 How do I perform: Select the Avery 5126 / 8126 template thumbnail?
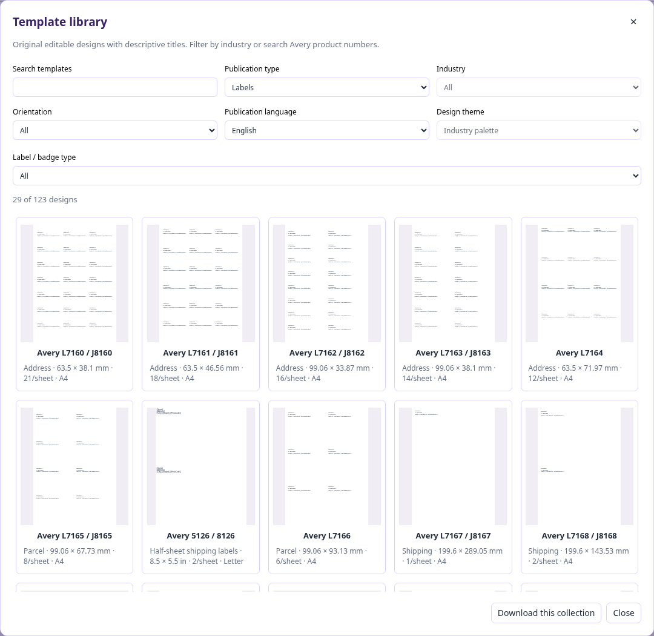coord(200,466)
